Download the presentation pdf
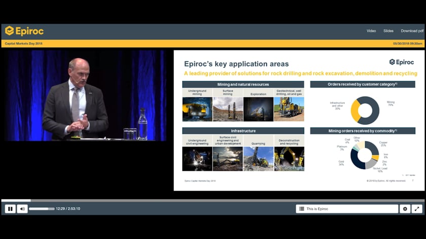Image resolution: width=426 pixels, height=239 pixels. 412,31
